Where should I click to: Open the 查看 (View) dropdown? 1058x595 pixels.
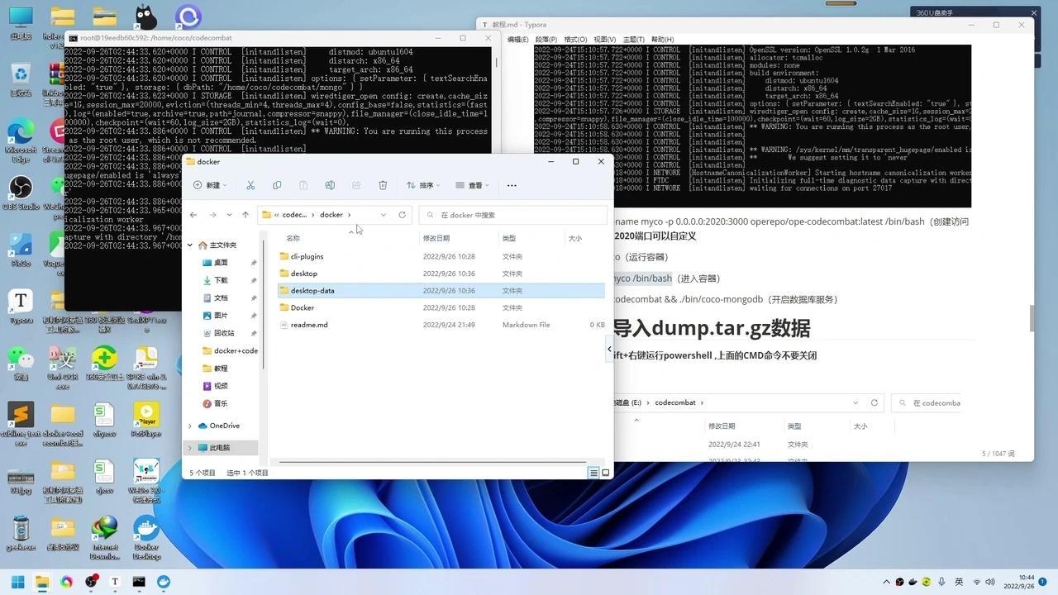[471, 185]
